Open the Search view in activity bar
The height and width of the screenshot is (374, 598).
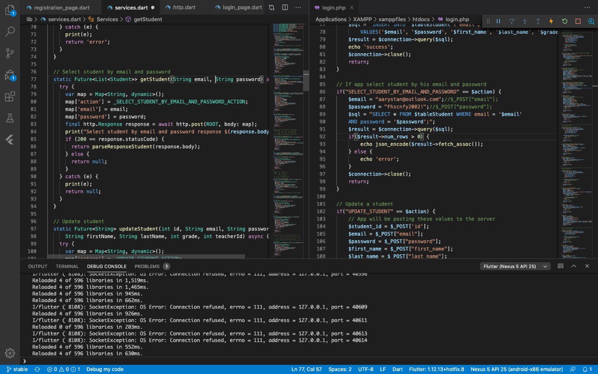(10, 32)
